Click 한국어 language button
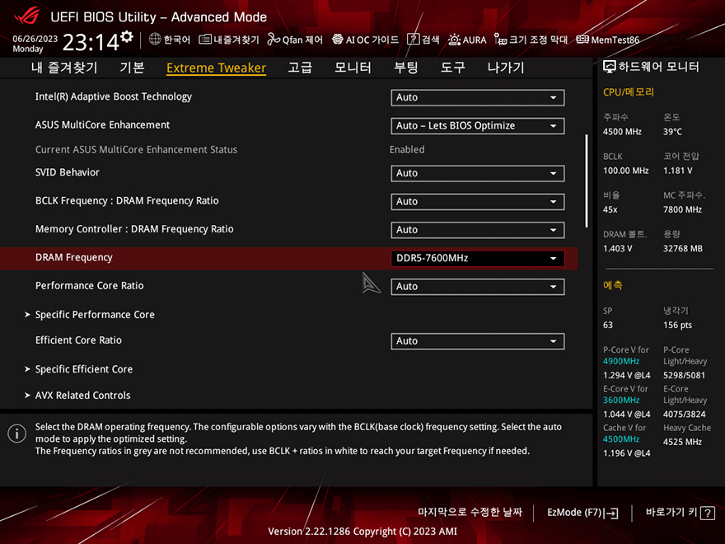 pos(170,40)
